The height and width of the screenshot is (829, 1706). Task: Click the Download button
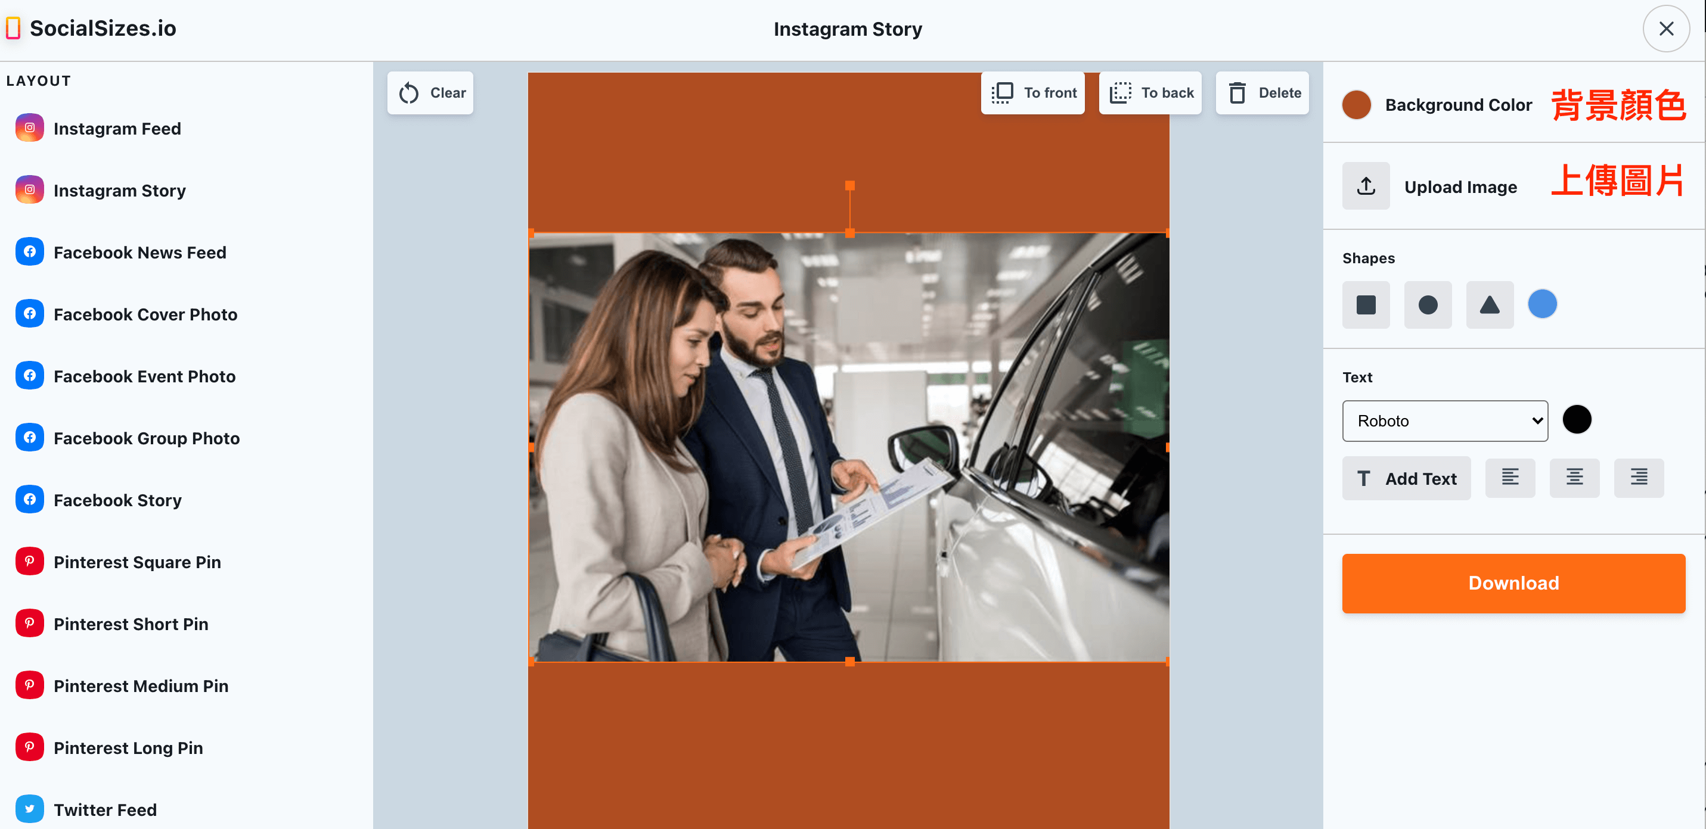coord(1515,582)
